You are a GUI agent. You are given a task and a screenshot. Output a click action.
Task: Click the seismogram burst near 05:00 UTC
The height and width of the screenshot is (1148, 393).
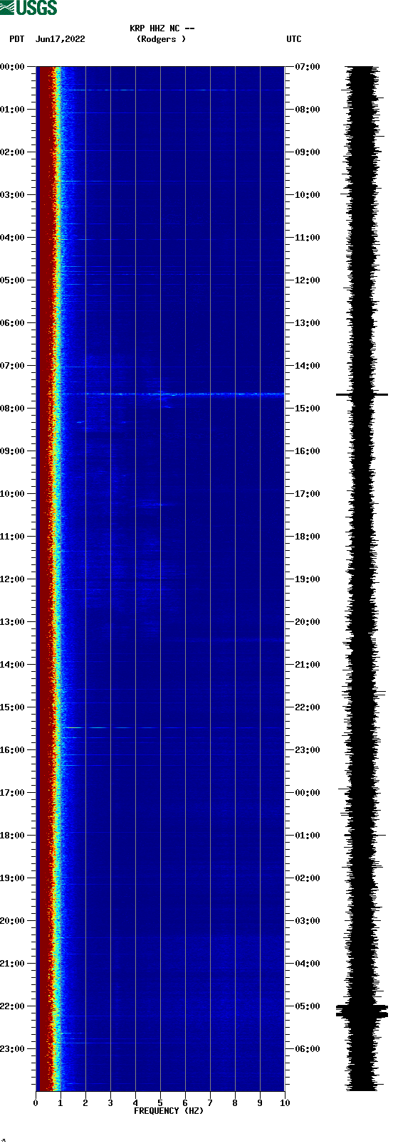coord(362,1011)
